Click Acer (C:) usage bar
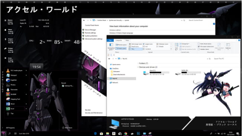Viewport: 242px width, 136px height. click(159, 72)
